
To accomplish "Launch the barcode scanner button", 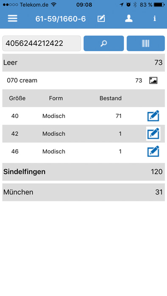I will click(146, 43).
